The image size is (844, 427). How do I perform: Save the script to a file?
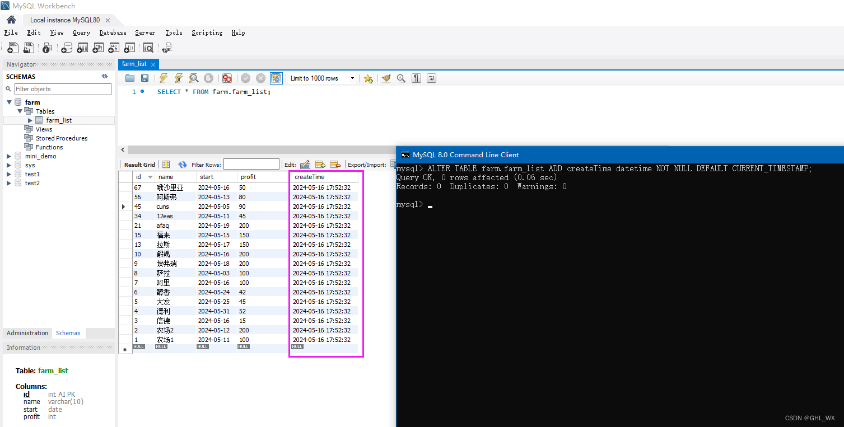(x=144, y=78)
